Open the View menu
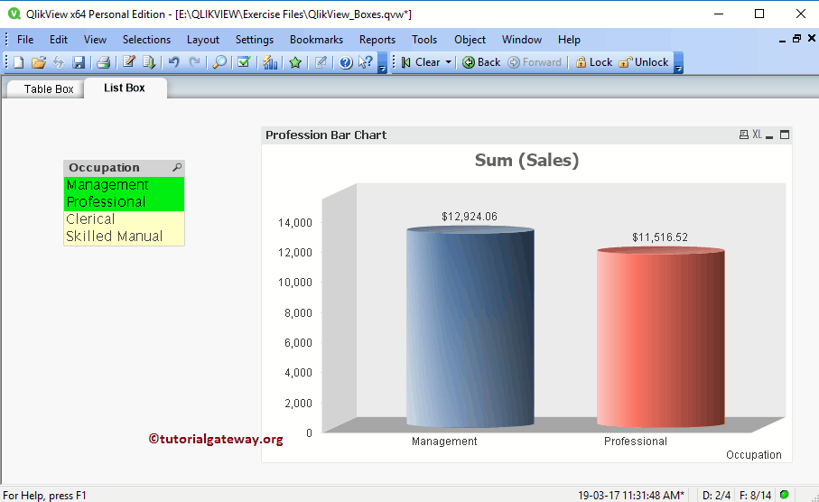This screenshot has height=502, width=819. coord(95,40)
